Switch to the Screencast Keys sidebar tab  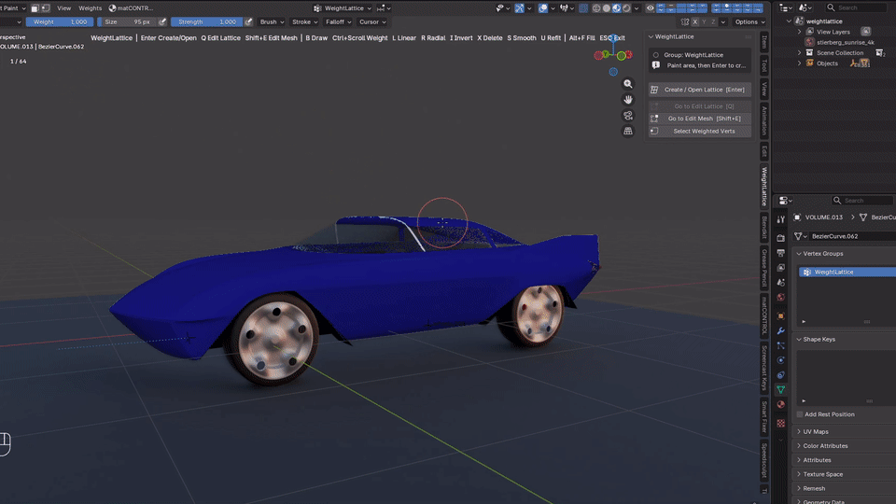point(764,368)
